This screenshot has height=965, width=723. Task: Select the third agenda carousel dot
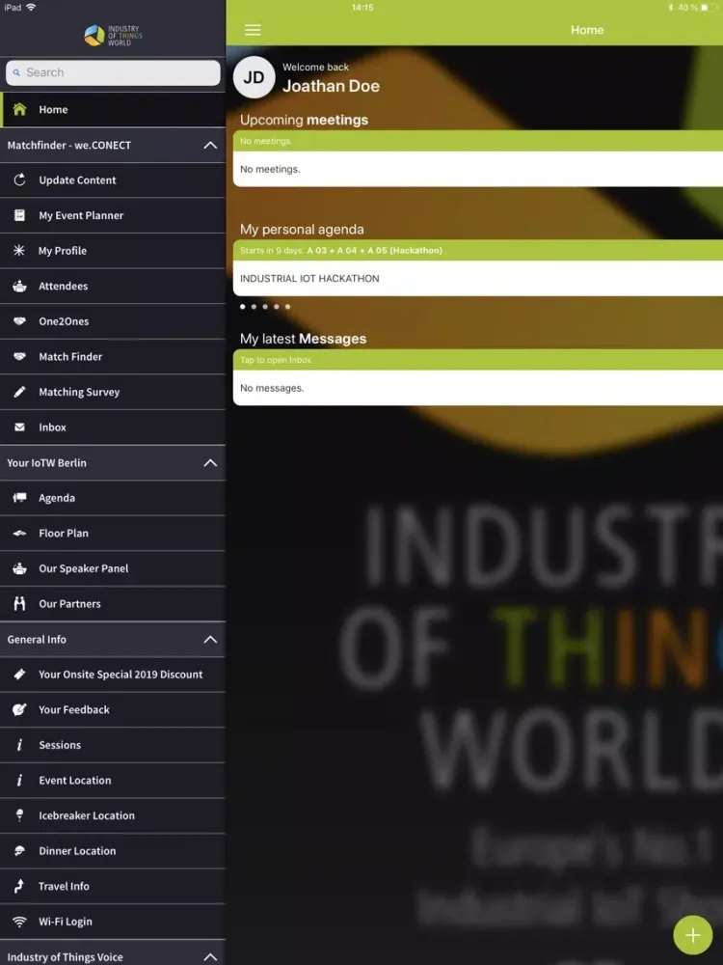point(265,307)
